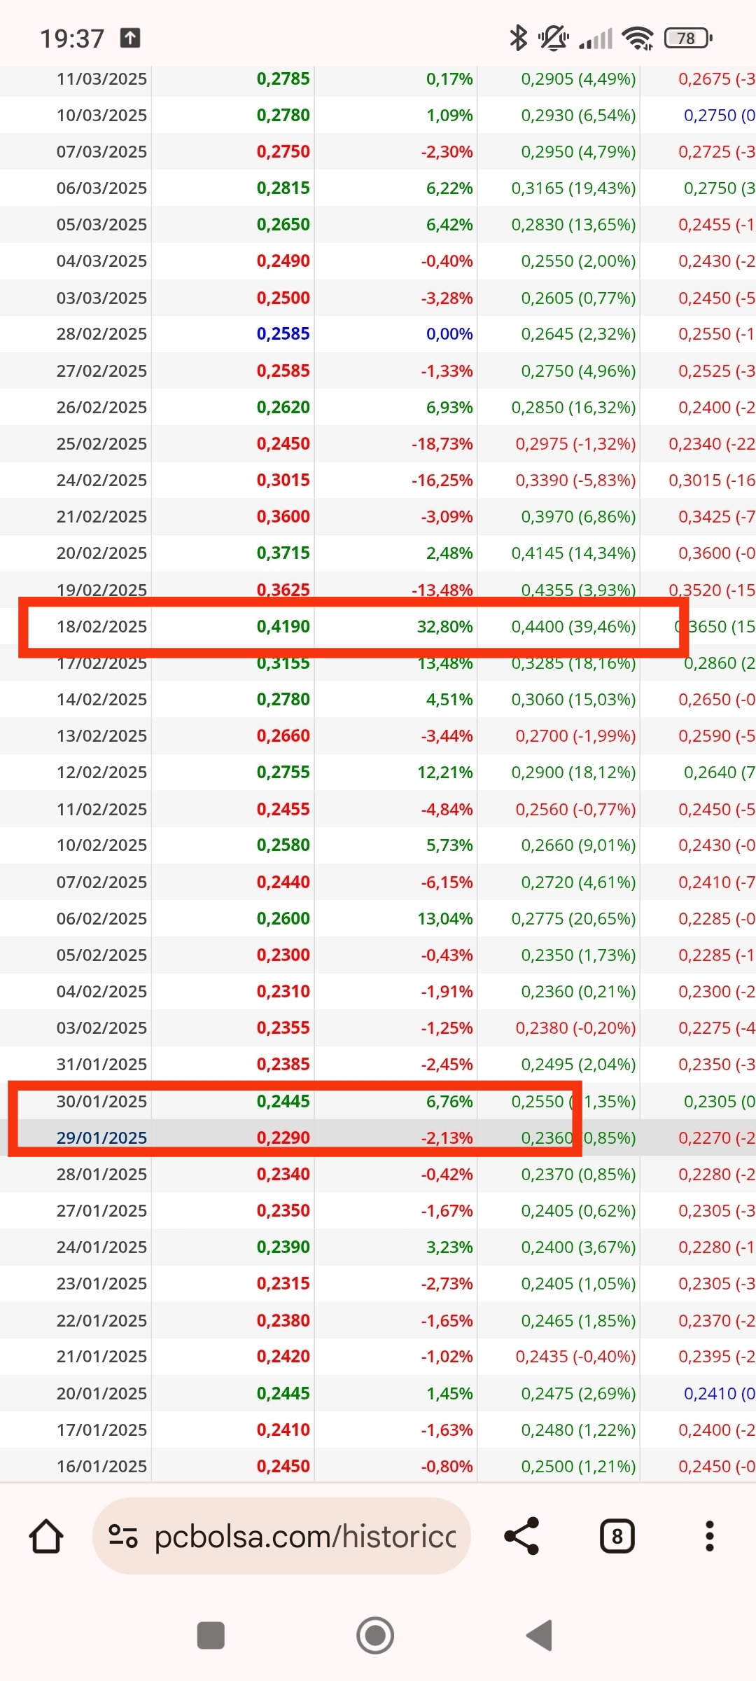Select date cell 30/01/2025
The width and height of the screenshot is (756, 1681).
101,1101
